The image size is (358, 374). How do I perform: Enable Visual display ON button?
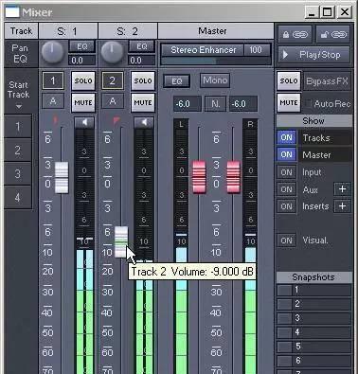287,240
